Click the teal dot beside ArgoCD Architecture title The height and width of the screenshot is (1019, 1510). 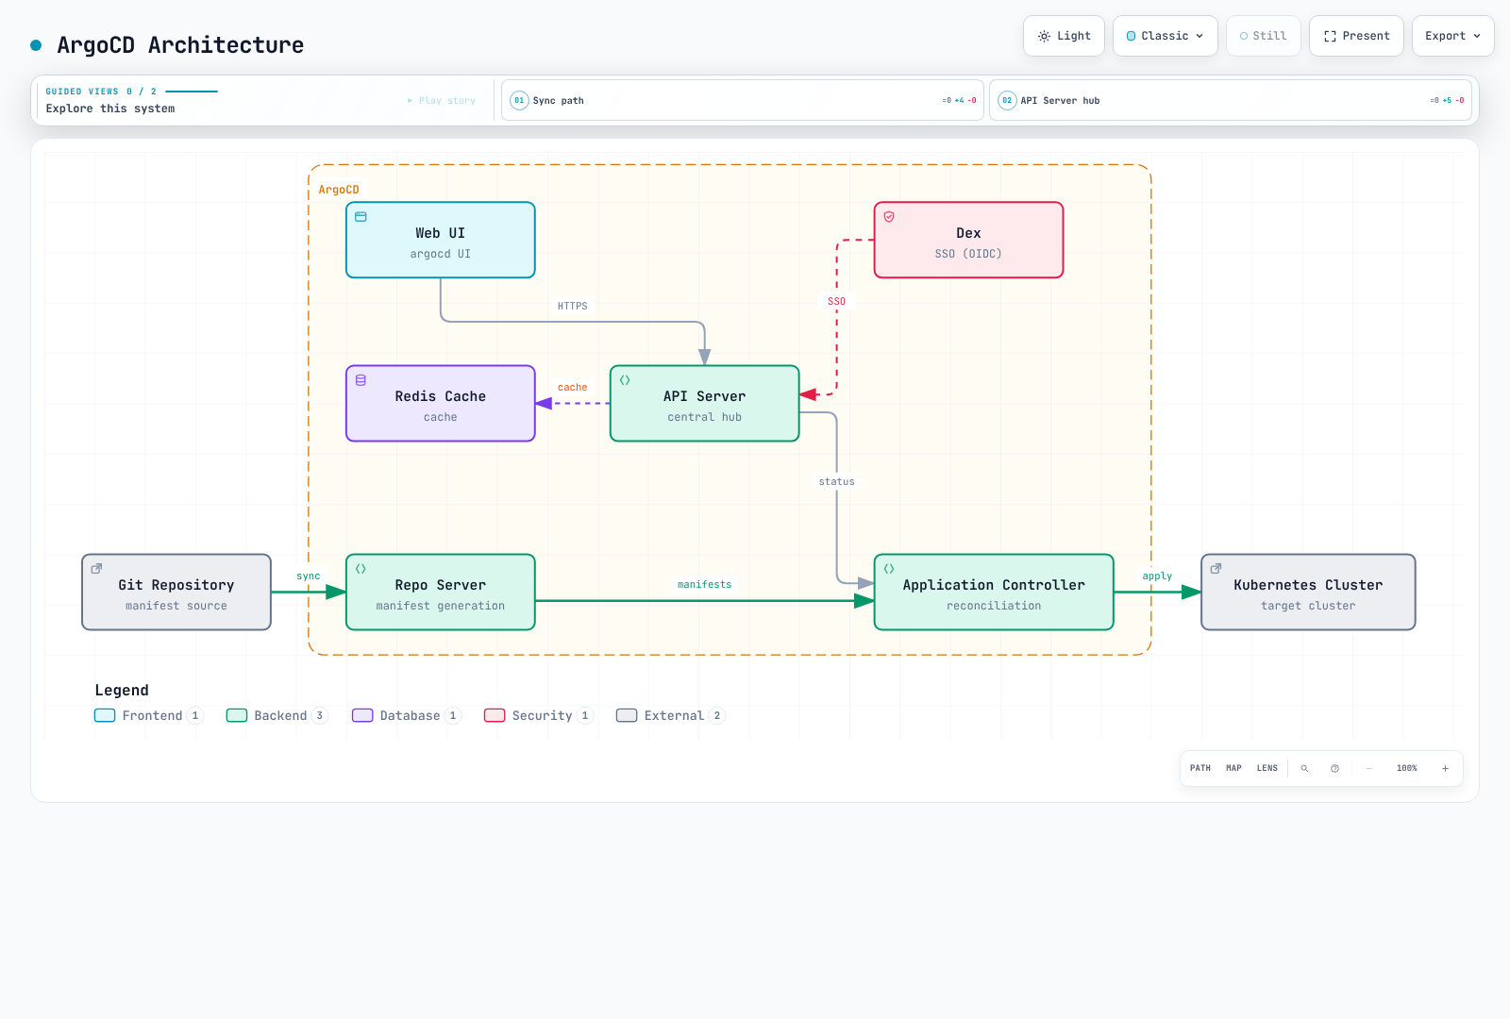tap(36, 45)
